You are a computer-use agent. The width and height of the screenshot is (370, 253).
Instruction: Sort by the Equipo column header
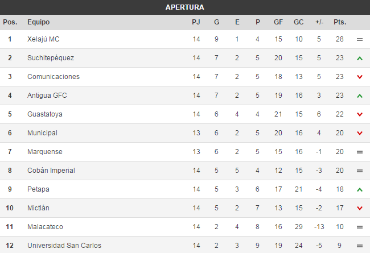point(38,22)
